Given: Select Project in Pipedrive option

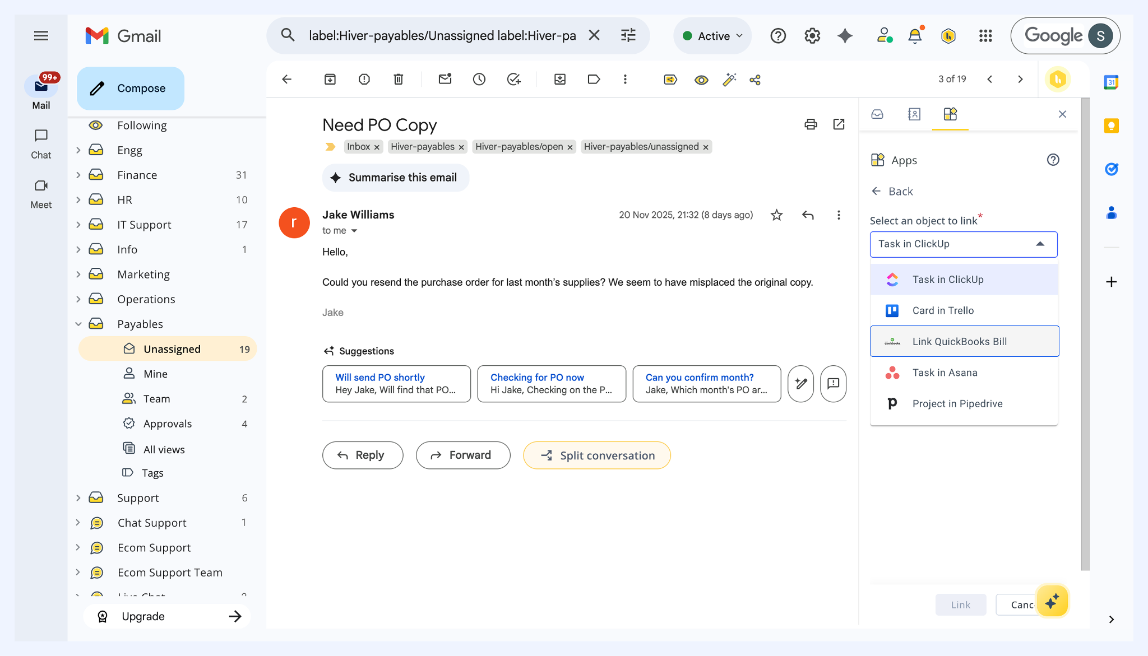Looking at the screenshot, I should (964, 403).
